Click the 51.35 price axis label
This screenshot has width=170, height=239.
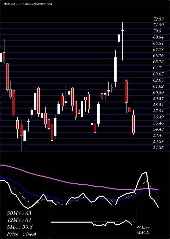tap(158, 148)
